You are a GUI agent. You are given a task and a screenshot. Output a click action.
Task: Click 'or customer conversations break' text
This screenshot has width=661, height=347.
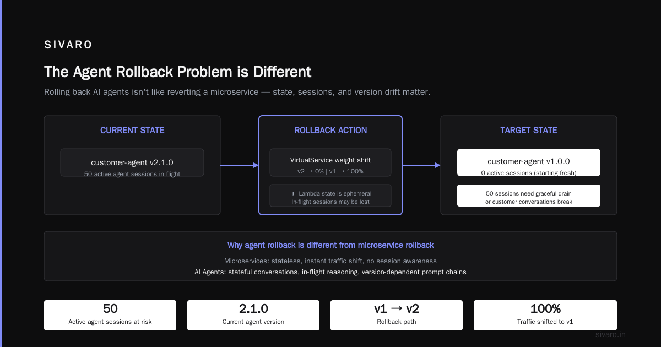click(529, 202)
